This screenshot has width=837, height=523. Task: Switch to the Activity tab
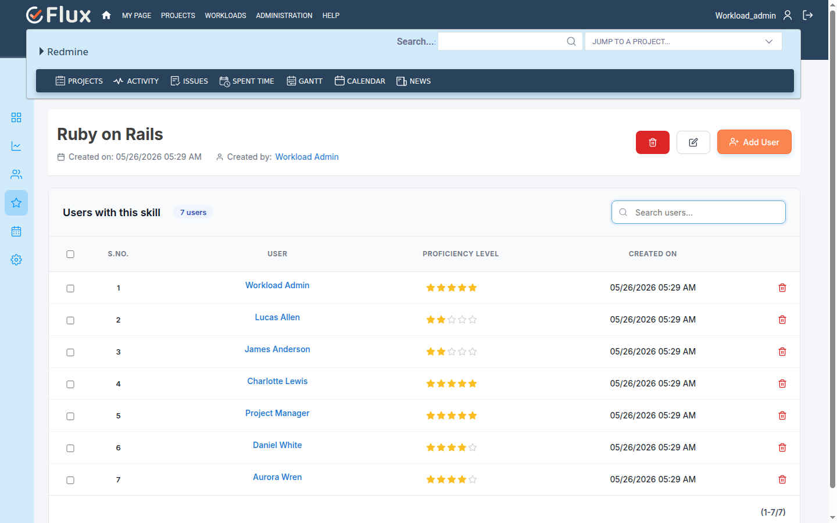pos(136,81)
